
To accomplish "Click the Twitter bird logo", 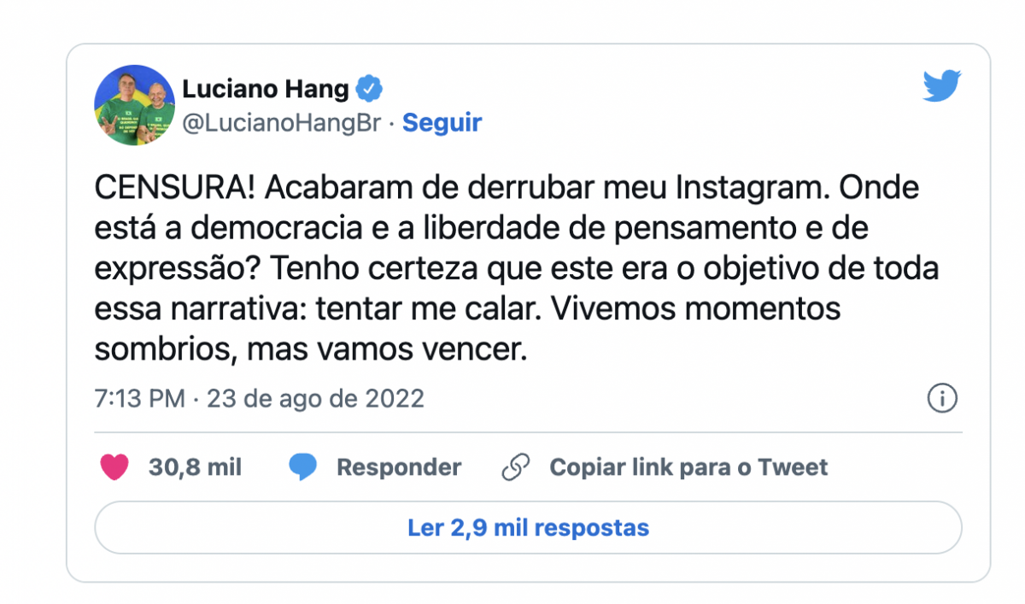I will click(x=942, y=87).
